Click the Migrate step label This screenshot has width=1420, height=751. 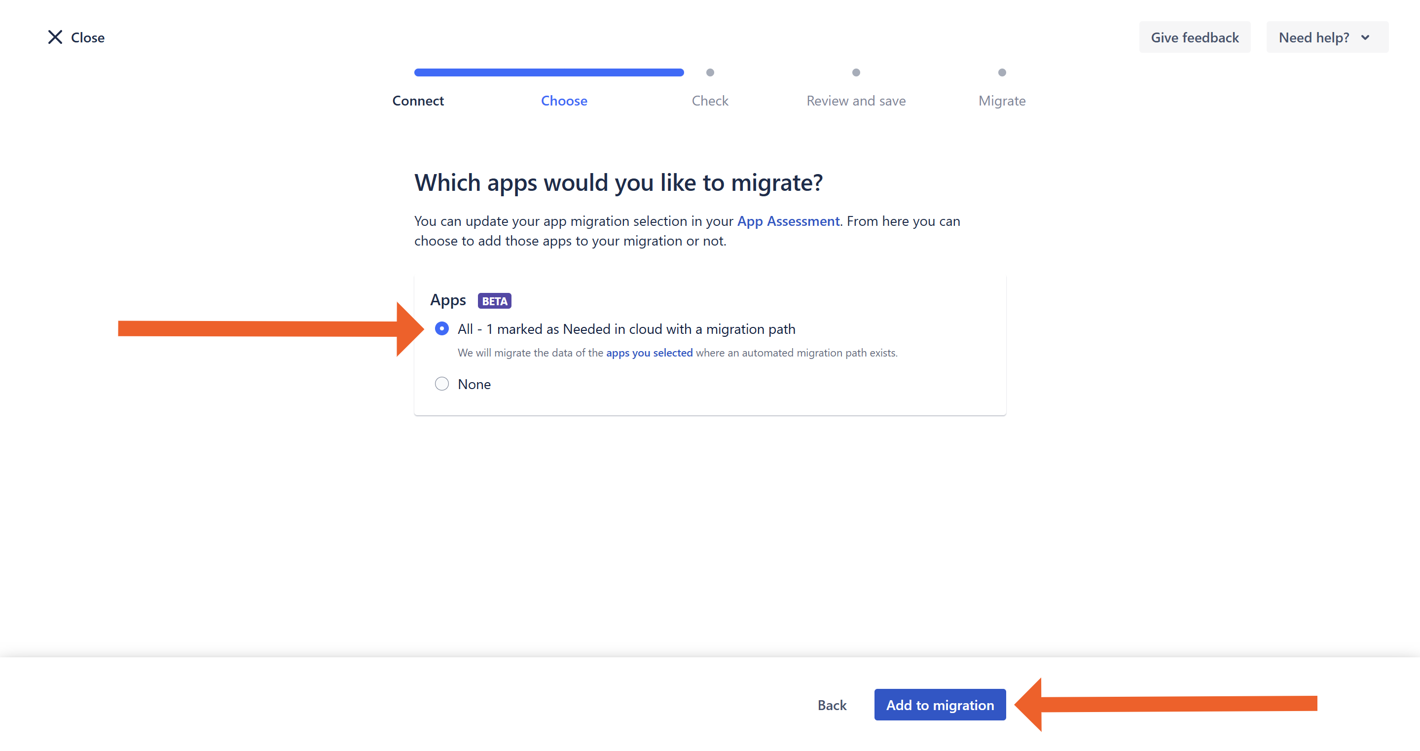coord(1002,101)
